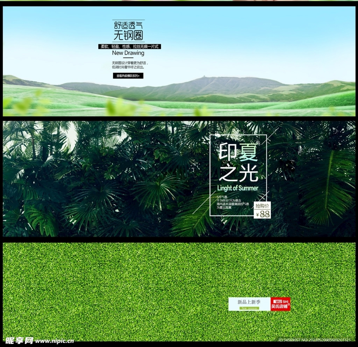Click the Linght of Summer text

[238, 188]
